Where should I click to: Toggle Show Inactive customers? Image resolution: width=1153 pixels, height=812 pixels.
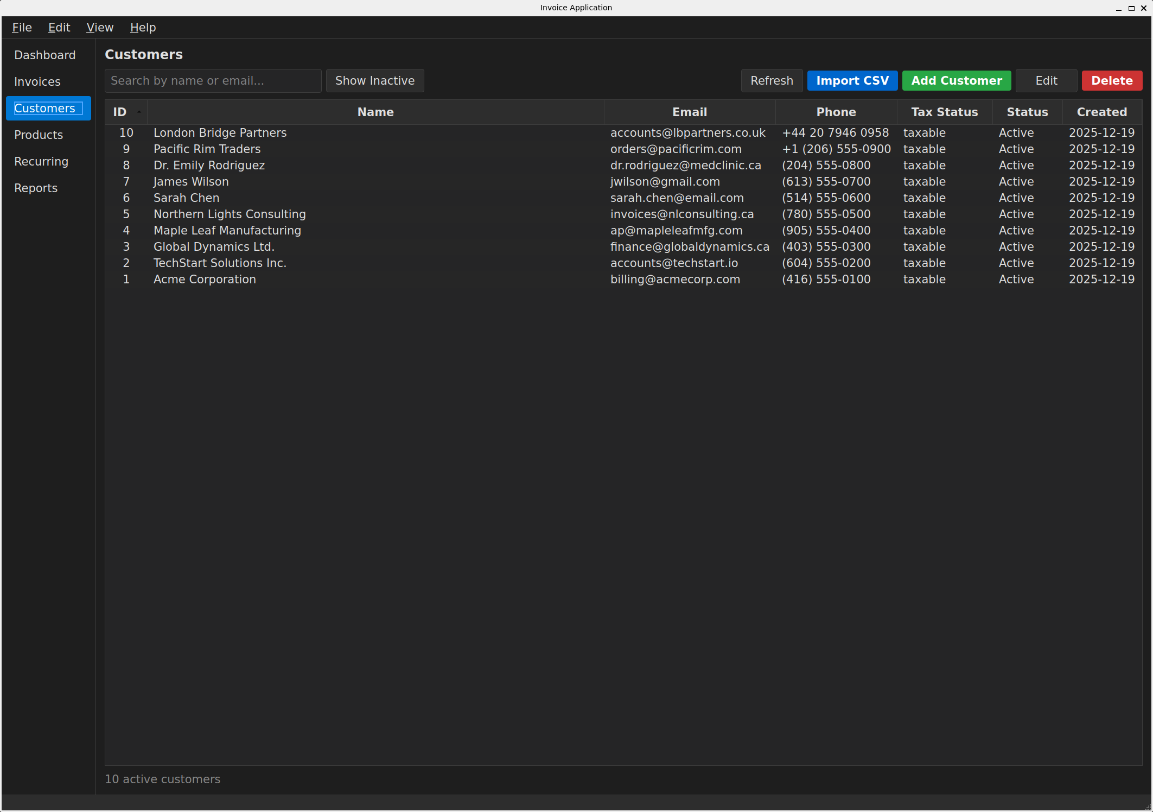(x=374, y=80)
